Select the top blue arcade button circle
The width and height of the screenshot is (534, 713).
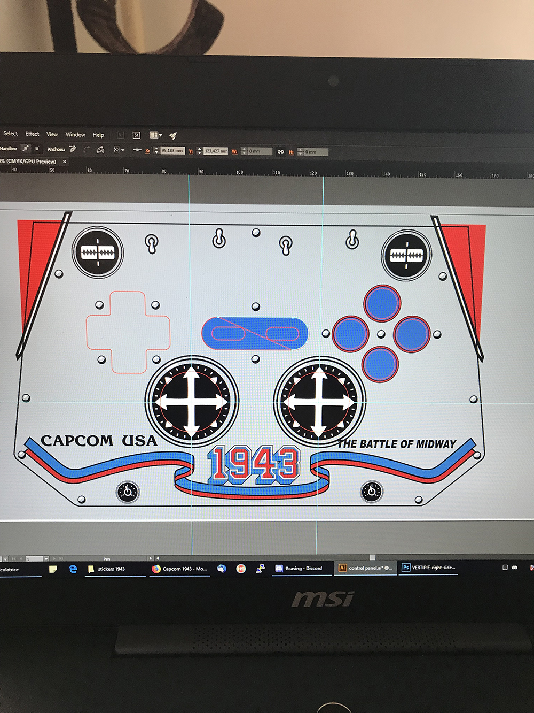pos(382,303)
